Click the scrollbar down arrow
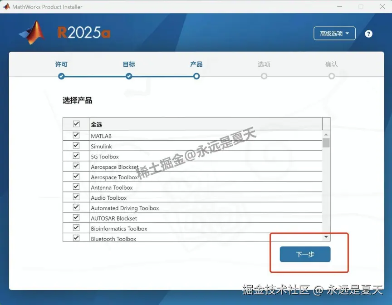 pyautogui.click(x=325, y=236)
